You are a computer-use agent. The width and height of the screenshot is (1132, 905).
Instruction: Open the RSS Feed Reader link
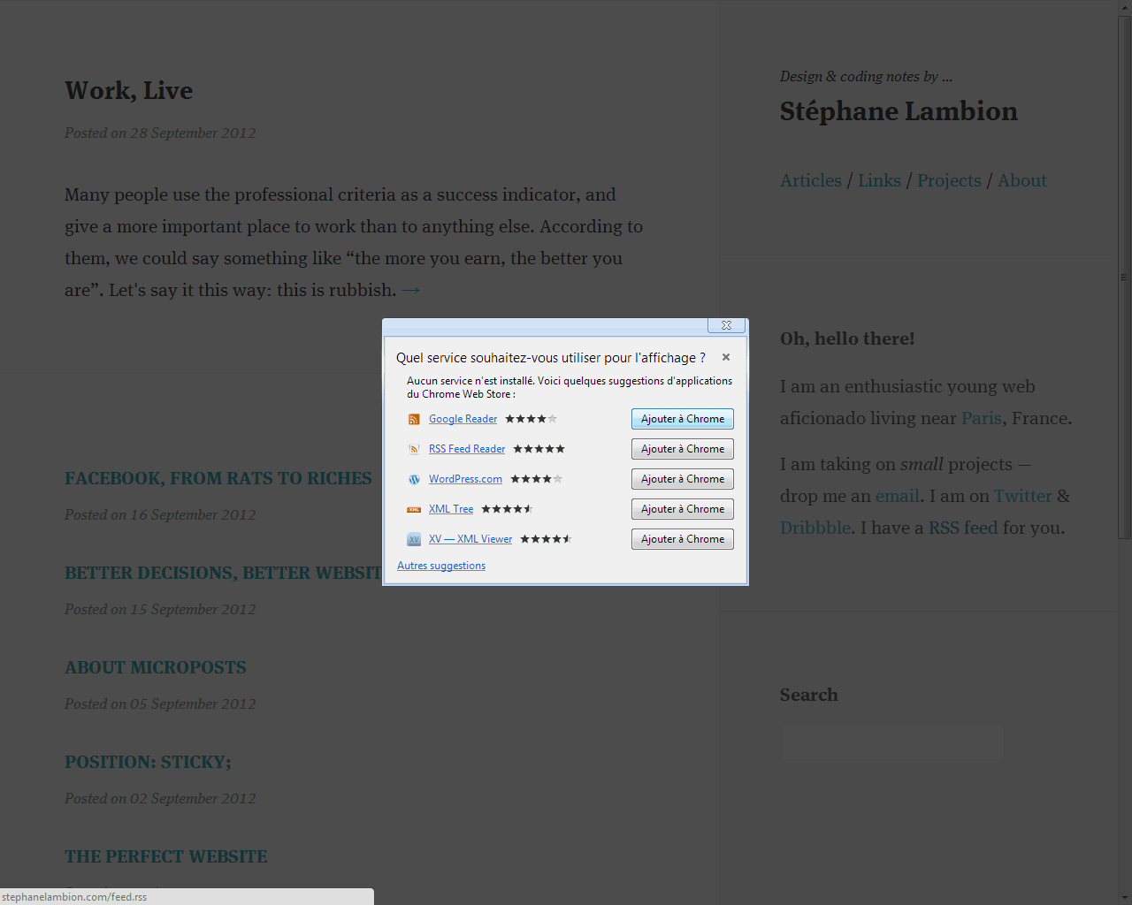click(x=467, y=449)
